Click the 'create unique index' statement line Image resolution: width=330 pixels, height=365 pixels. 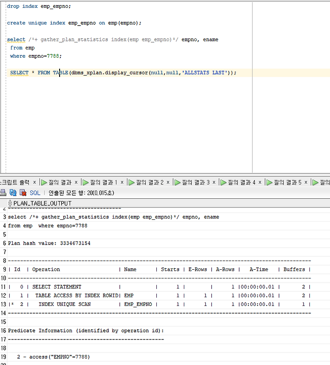[x=74, y=23]
